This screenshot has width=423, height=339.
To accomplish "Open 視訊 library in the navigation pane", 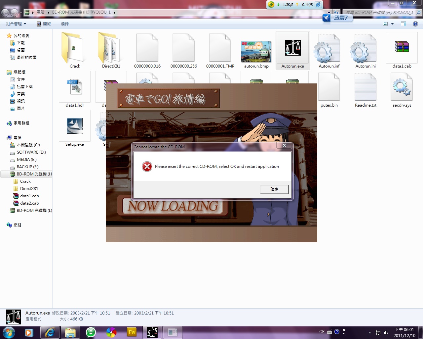I will tap(18, 101).
